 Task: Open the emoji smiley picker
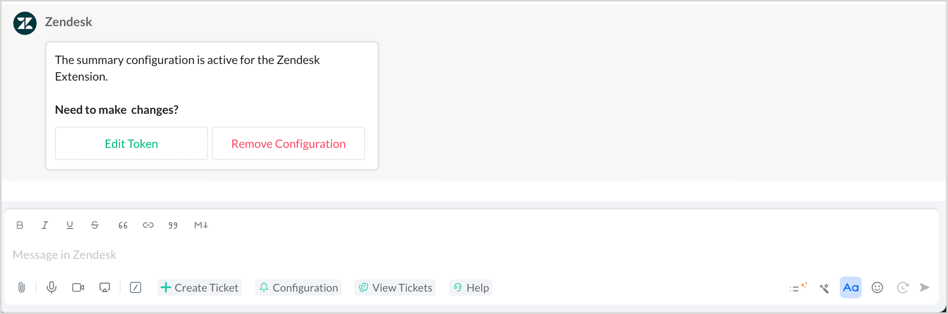tap(877, 287)
